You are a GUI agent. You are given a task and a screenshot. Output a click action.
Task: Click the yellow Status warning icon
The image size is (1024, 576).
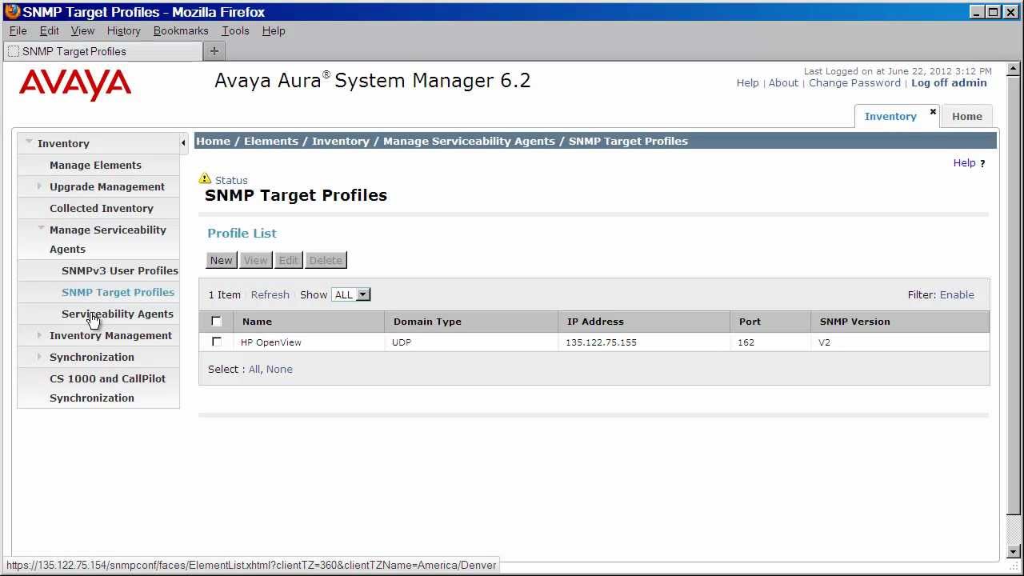[205, 179]
